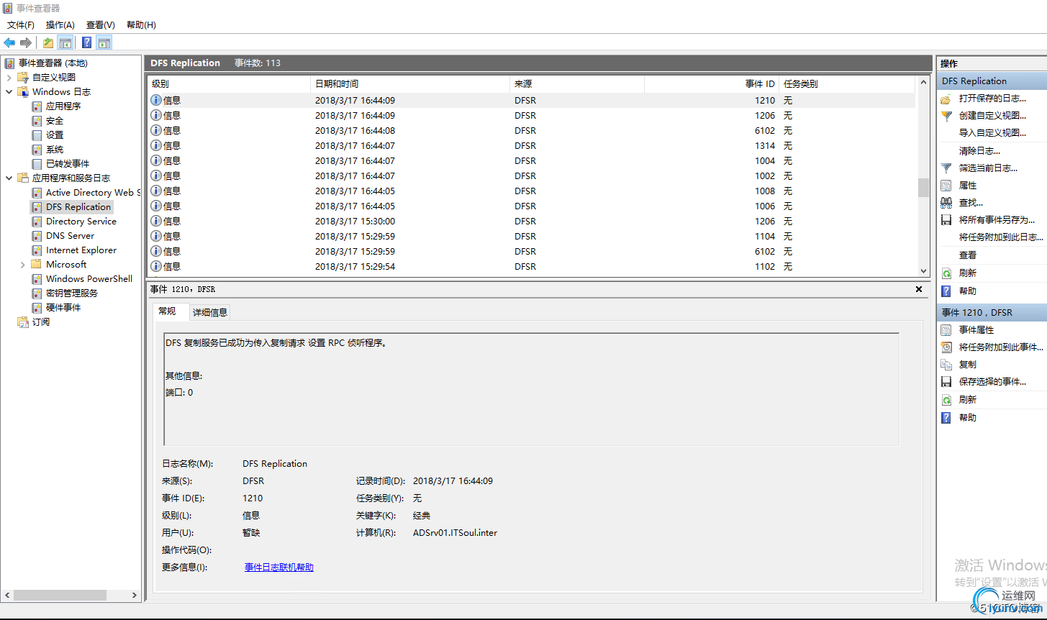Click 保存选择的事件 disk icon

click(946, 382)
